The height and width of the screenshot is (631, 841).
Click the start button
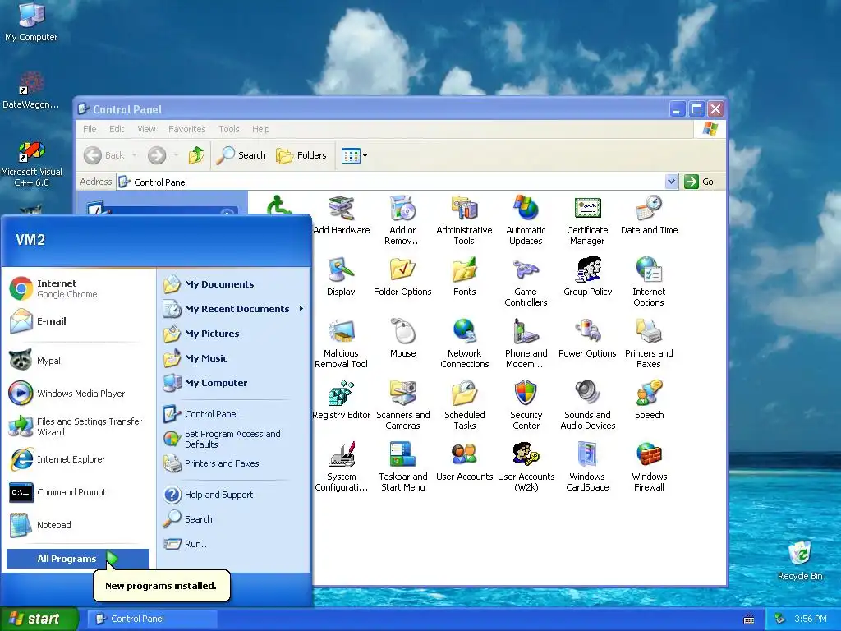coord(39,619)
